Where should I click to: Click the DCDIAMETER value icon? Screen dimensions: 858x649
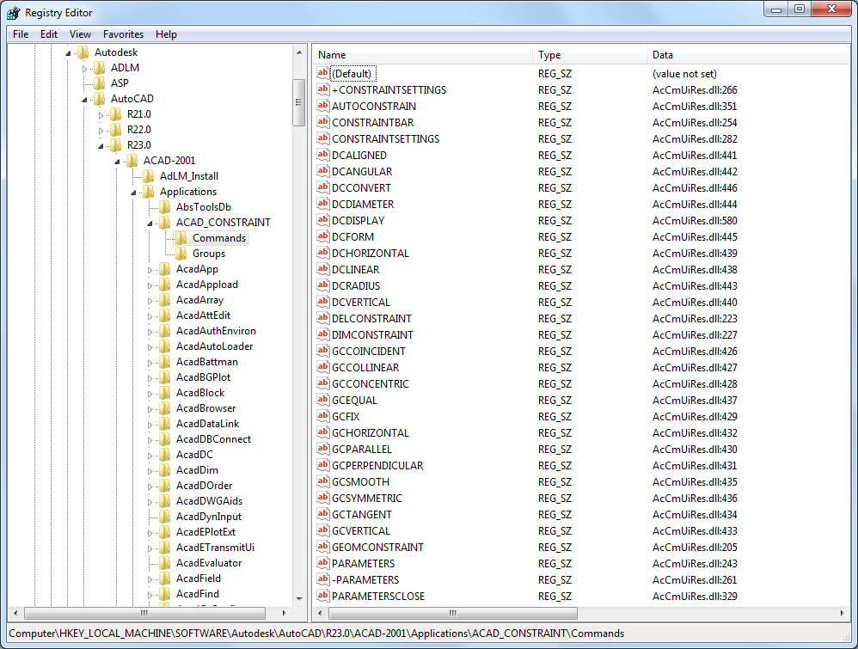pyautogui.click(x=323, y=204)
